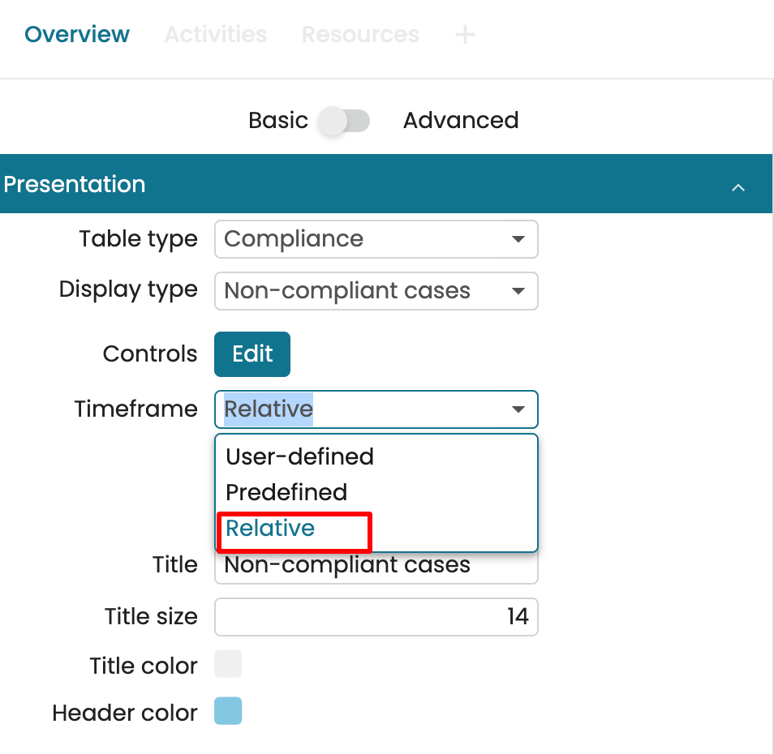Open the Table type dropdown

[376, 239]
